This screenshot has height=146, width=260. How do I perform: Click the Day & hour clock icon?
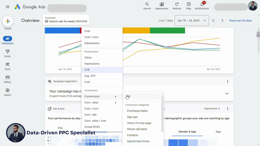click(50, 109)
